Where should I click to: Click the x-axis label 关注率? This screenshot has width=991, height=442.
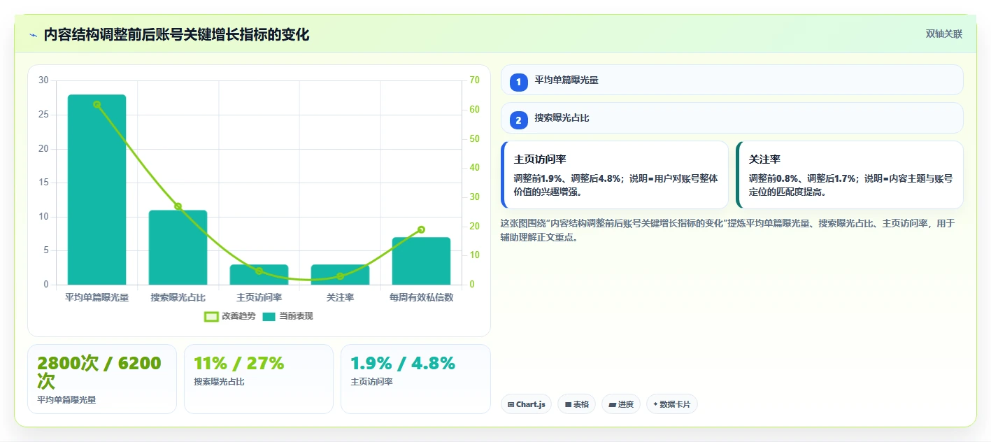tap(340, 297)
